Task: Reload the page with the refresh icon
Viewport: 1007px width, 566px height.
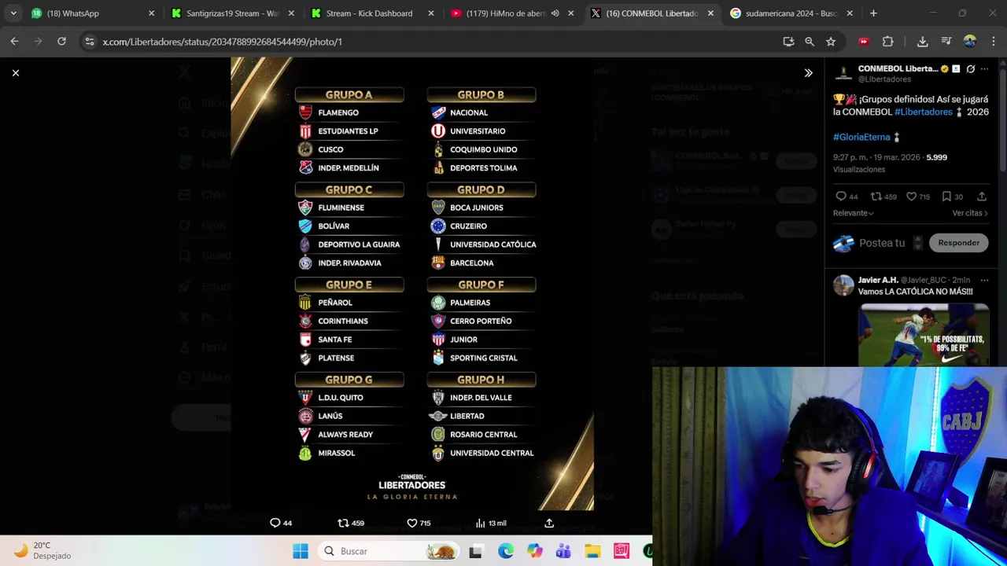Action: (61, 42)
